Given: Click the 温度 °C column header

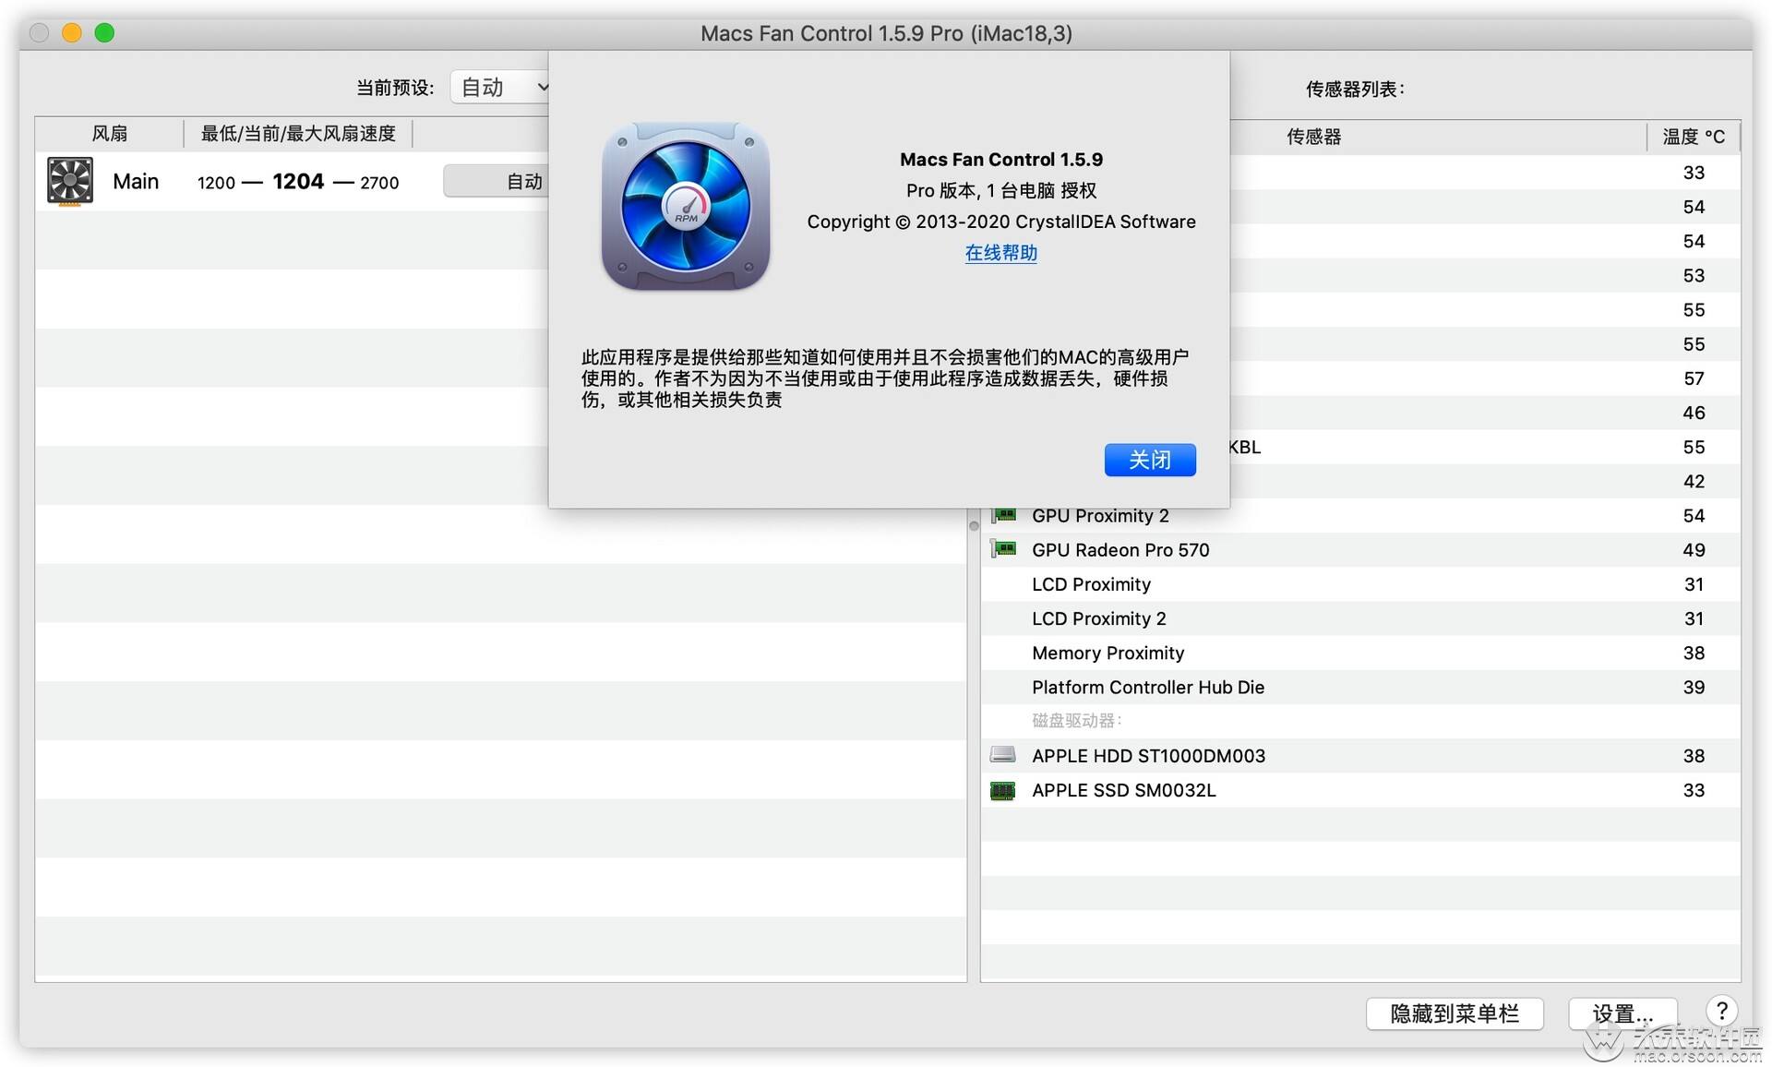Looking at the screenshot, I should (1694, 137).
